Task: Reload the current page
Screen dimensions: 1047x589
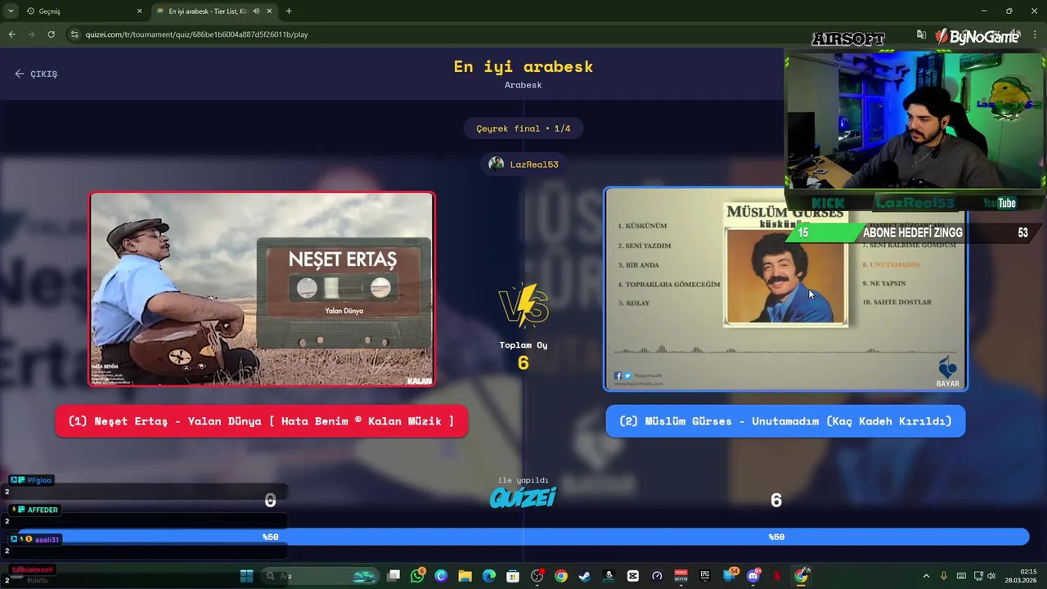Action: click(x=51, y=34)
